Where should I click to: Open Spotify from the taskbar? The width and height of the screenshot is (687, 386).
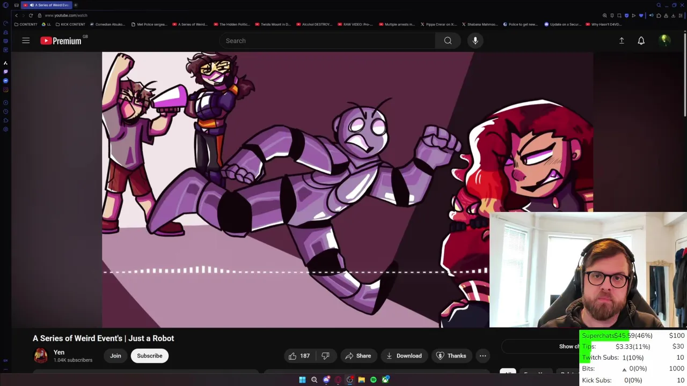coord(374,380)
